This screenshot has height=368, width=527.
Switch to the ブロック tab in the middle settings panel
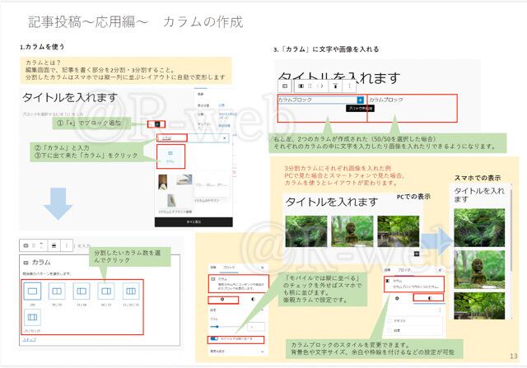pyautogui.click(x=229, y=268)
